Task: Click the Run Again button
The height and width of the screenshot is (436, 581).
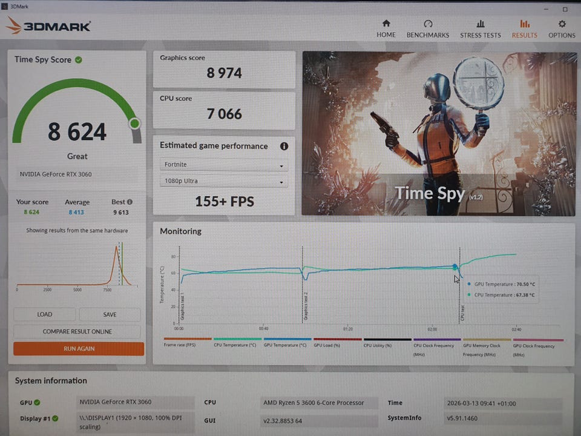Action: [79, 349]
